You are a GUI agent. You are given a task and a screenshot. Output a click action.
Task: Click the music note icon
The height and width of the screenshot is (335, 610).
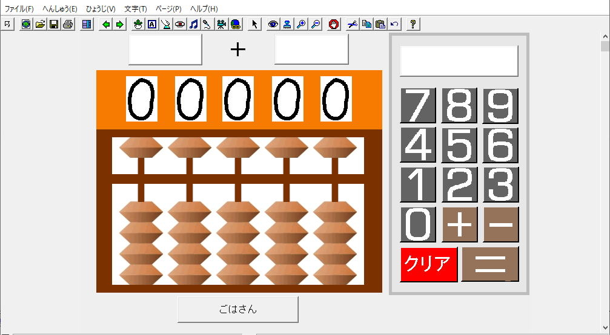[x=194, y=24]
